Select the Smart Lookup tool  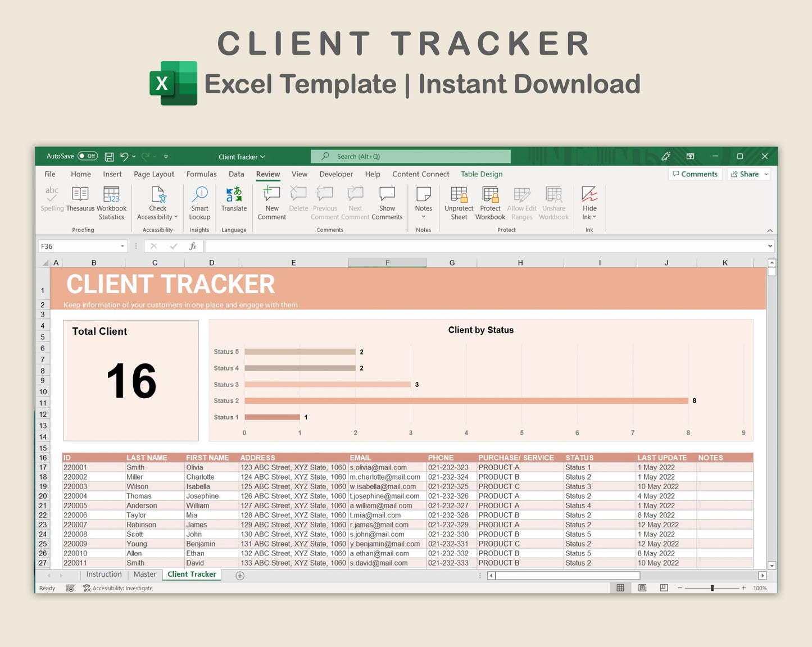pyautogui.click(x=199, y=203)
